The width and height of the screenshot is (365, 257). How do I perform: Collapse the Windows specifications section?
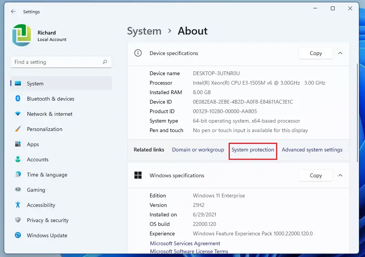(x=340, y=175)
